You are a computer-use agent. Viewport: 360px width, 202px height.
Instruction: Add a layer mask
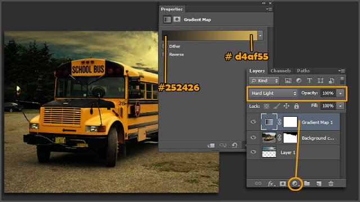pos(282,183)
